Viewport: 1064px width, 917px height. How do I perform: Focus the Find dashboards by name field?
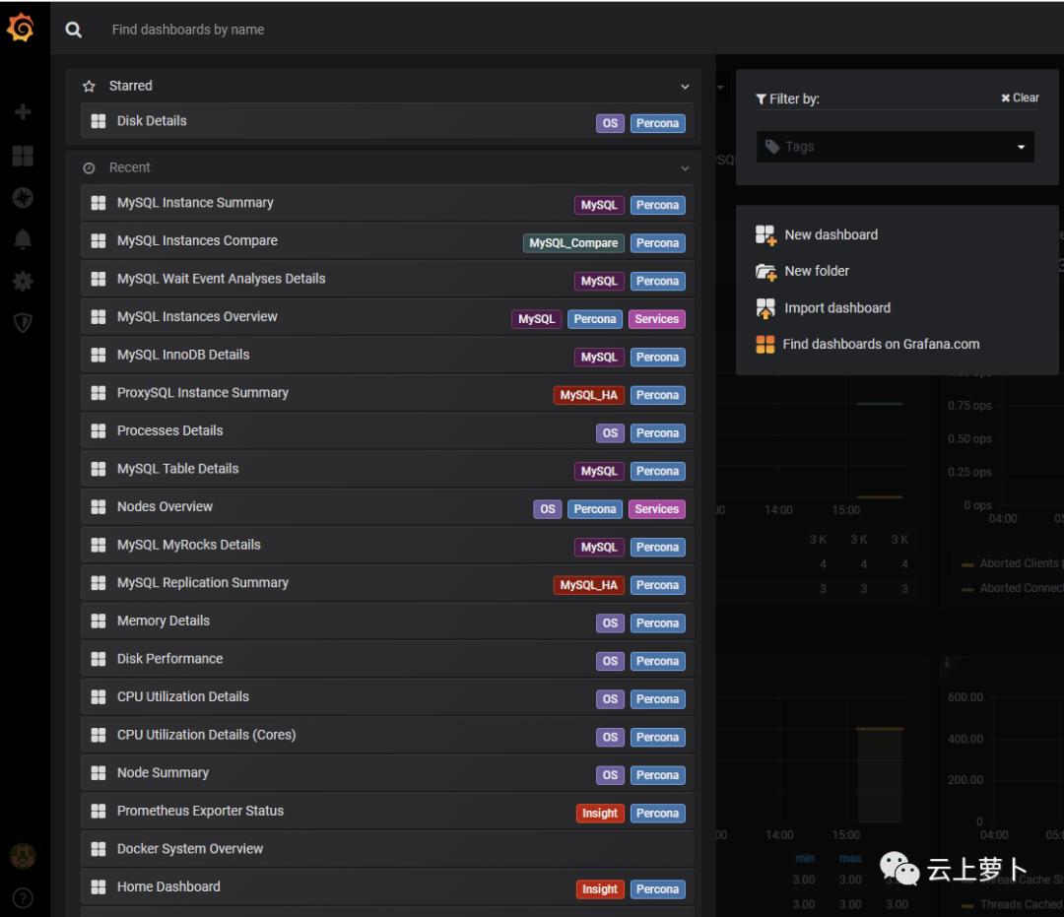[188, 30]
